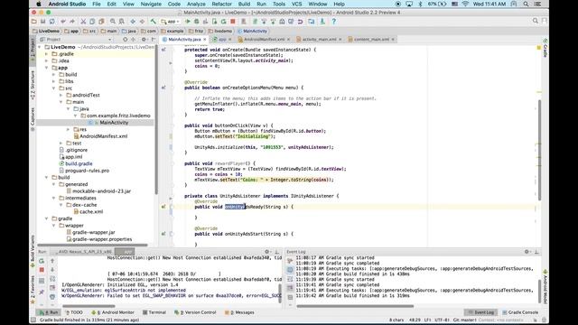Click the Cut scissors icon
Screen dimensions: 578x325
(x=83, y=22)
